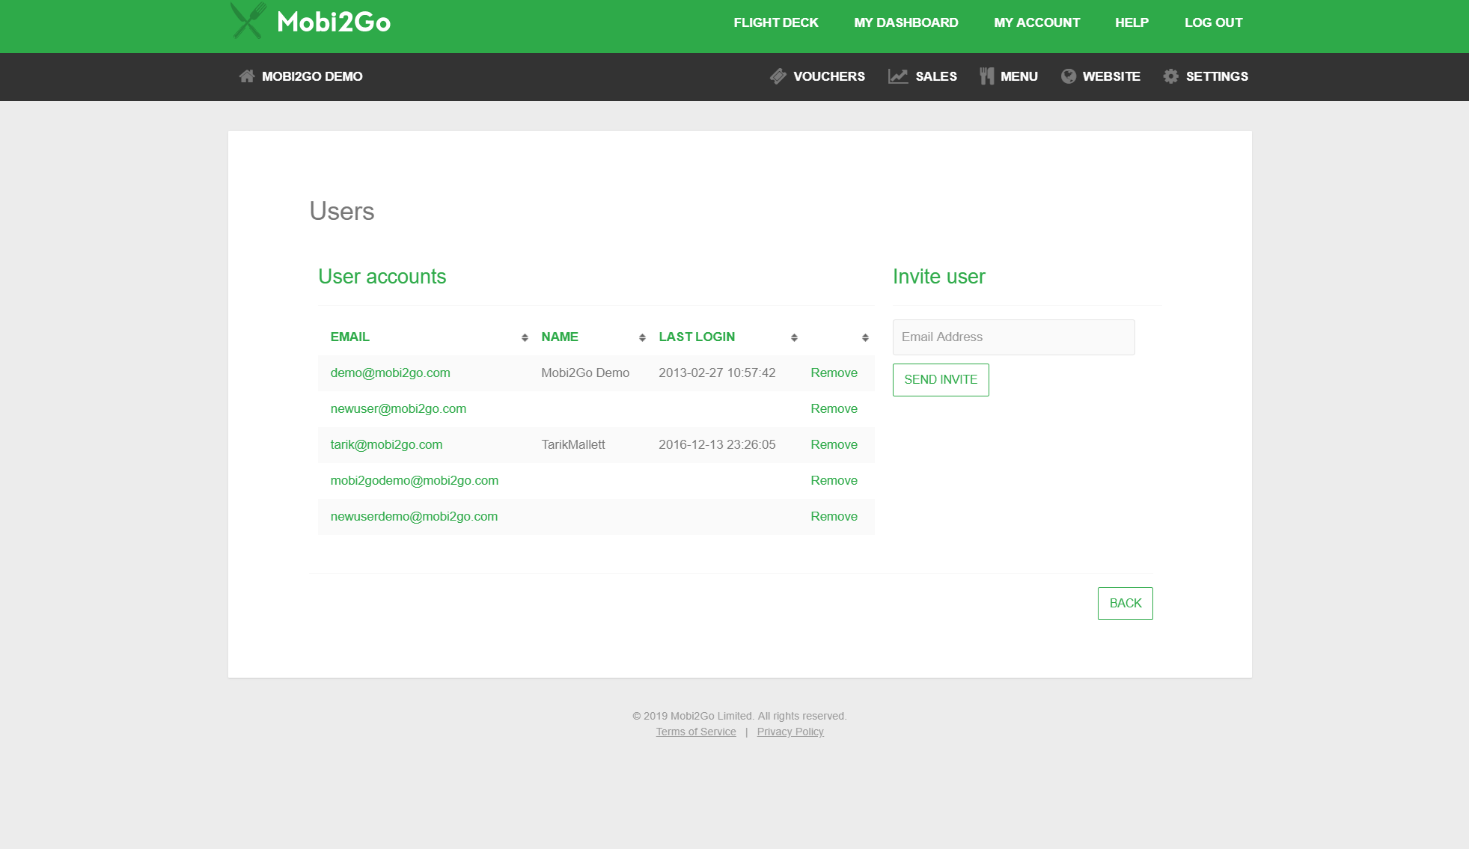Open the Privacy Policy footer link
The width and height of the screenshot is (1469, 849).
click(790, 732)
